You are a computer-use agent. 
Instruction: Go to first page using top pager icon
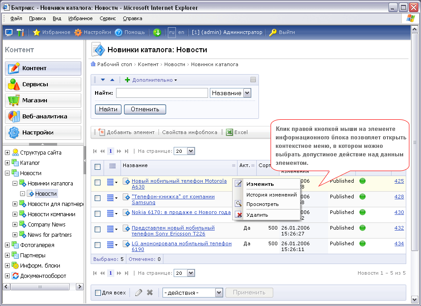[x=95, y=151]
